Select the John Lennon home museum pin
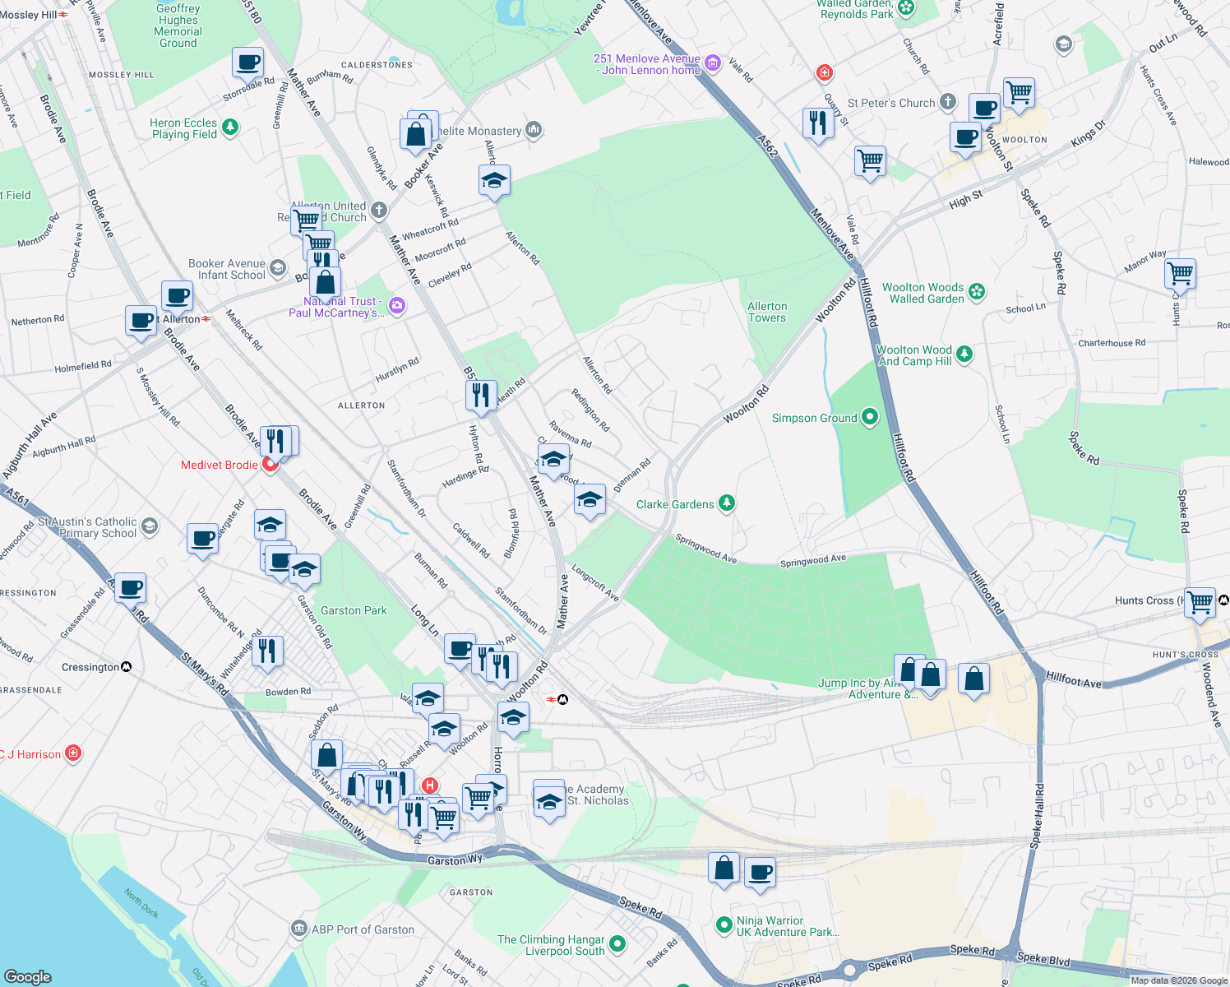 713,63
